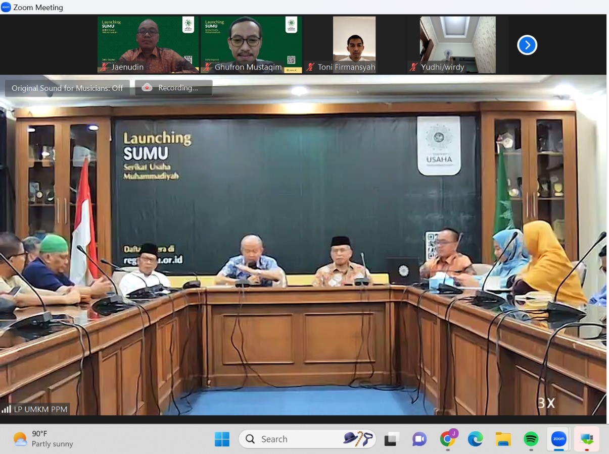Click Yudhi/wirdy's muted microphone icon
The height and width of the screenshot is (454, 609).
pos(414,67)
